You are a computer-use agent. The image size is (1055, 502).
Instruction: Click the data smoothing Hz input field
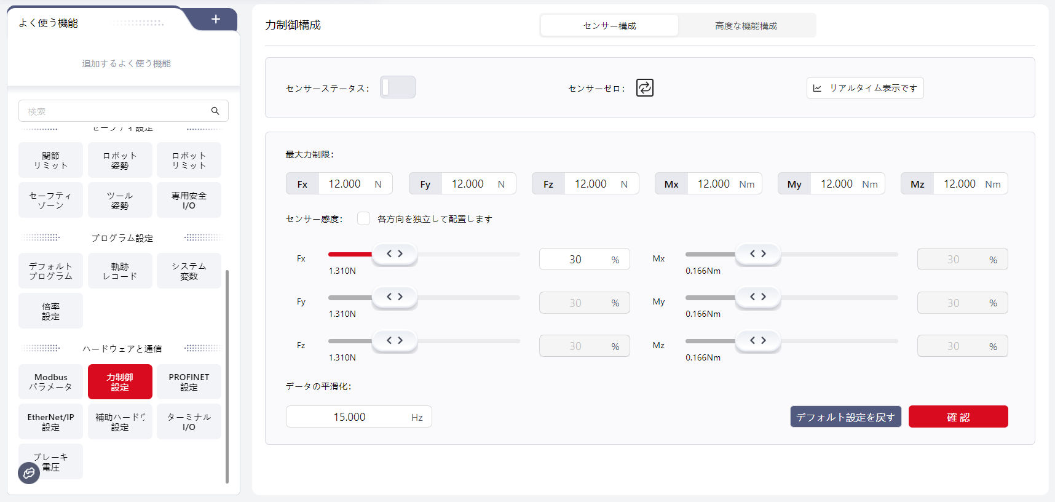(x=349, y=417)
